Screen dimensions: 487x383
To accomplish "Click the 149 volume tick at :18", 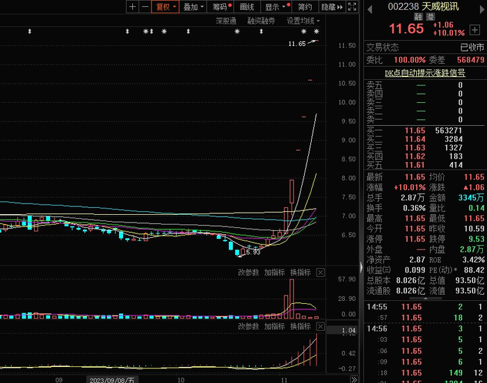I will tap(456, 373).
